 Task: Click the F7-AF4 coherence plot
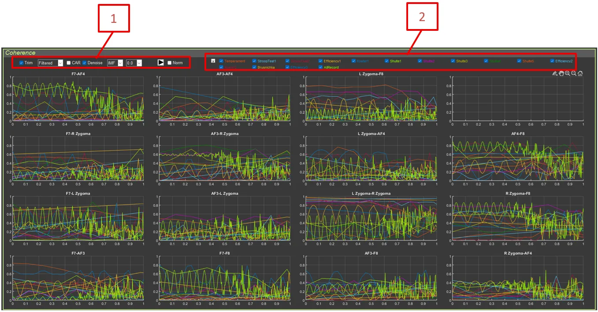point(78,99)
